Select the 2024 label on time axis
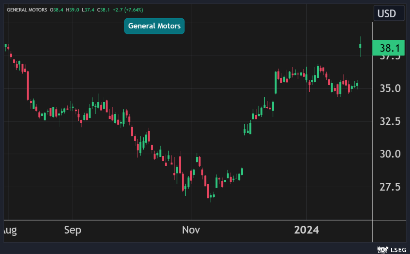The width and height of the screenshot is (410, 254). pyautogui.click(x=307, y=230)
